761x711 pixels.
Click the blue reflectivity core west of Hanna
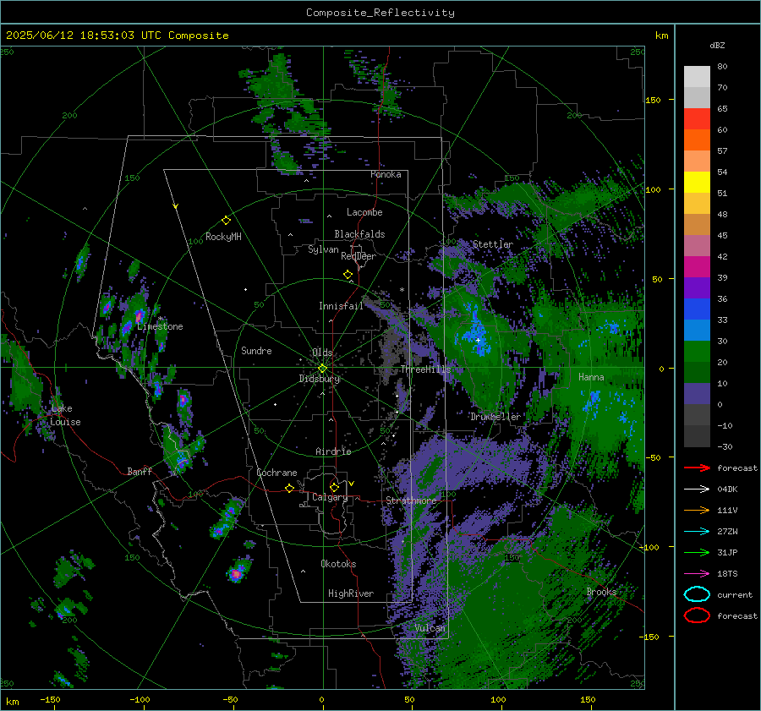tap(474, 332)
